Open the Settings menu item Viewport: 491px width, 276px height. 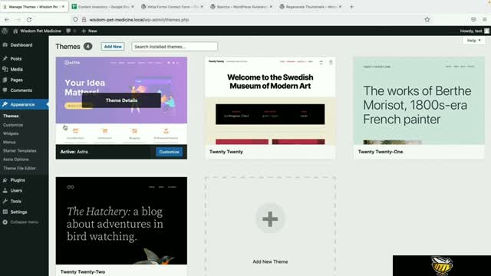[18, 212]
